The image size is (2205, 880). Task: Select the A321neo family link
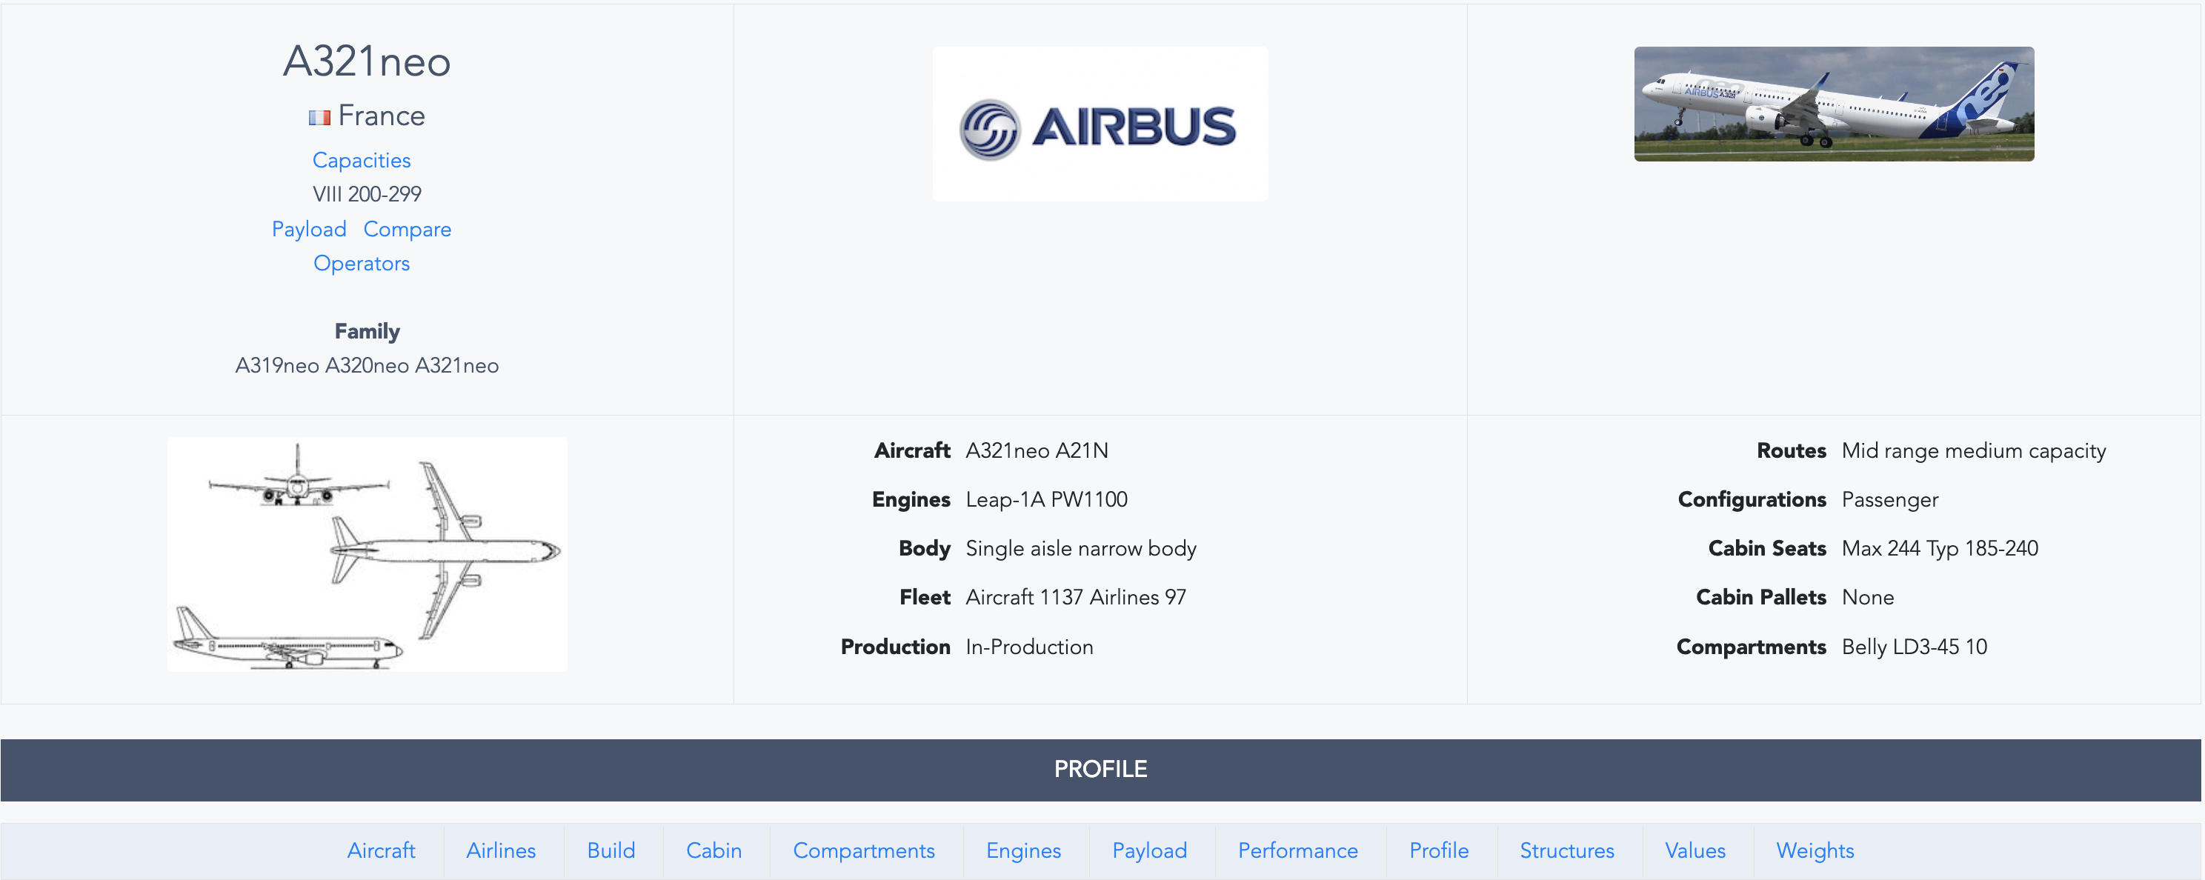[456, 365]
